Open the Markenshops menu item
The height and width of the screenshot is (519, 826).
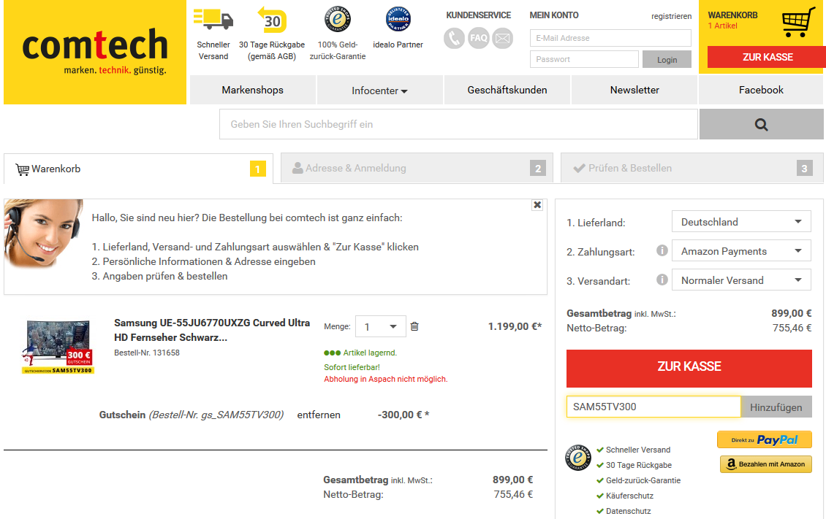[x=252, y=90]
